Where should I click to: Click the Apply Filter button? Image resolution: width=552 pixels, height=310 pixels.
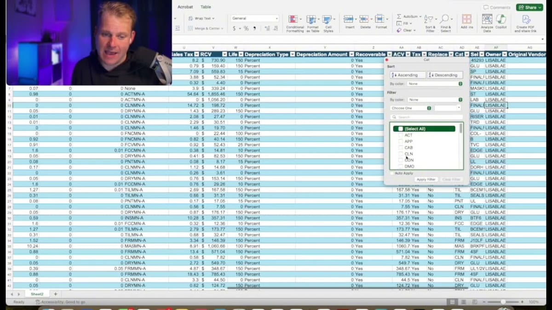point(425,180)
